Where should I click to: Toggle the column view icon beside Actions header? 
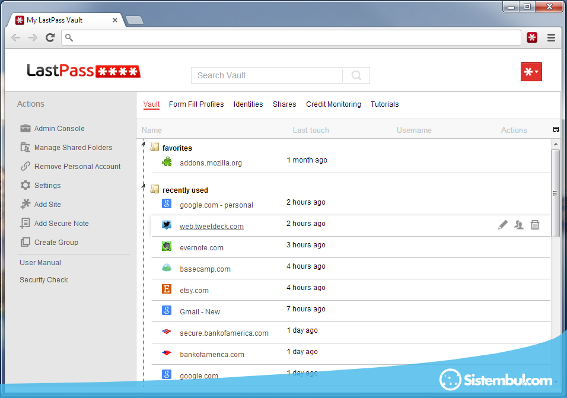tap(556, 129)
